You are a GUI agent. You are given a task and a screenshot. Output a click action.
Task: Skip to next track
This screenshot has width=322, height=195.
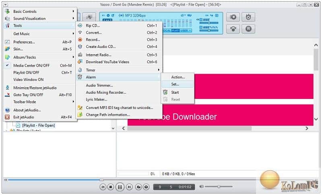click(129, 187)
